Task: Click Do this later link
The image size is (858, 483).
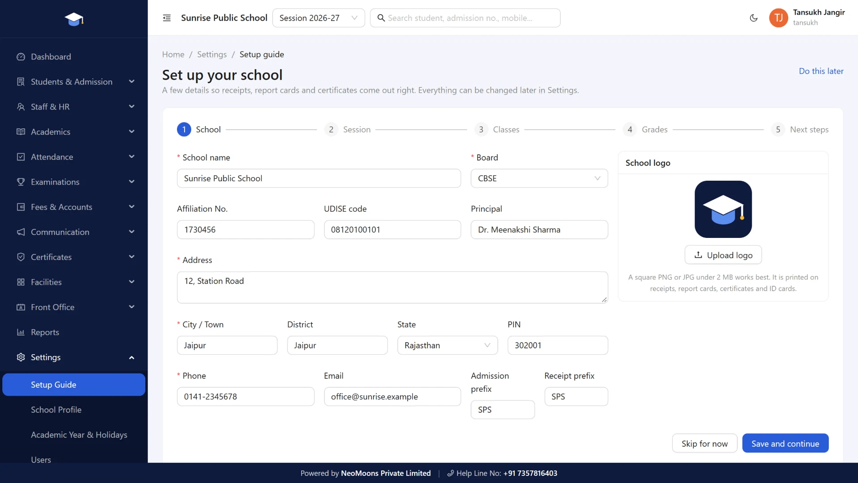Action: [821, 71]
